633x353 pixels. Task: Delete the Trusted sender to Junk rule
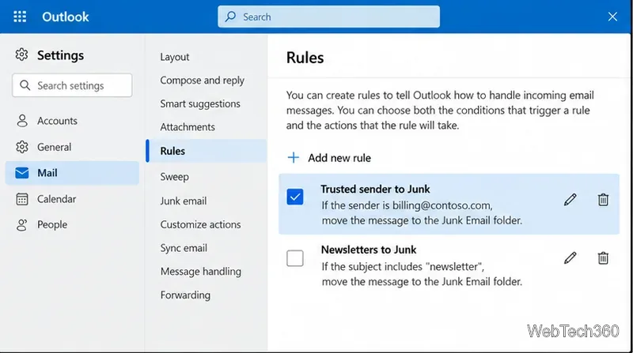(x=603, y=200)
